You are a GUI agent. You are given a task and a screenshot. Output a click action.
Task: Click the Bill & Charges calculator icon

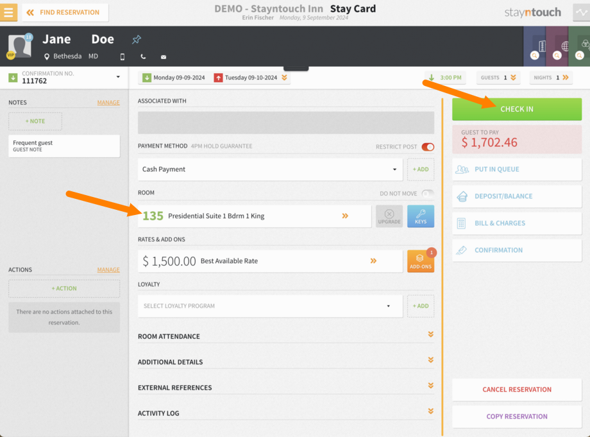click(x=461, y=223)
